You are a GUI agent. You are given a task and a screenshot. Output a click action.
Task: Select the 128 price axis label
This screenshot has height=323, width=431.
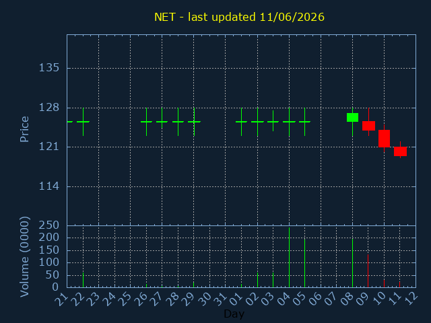point(49,108)
